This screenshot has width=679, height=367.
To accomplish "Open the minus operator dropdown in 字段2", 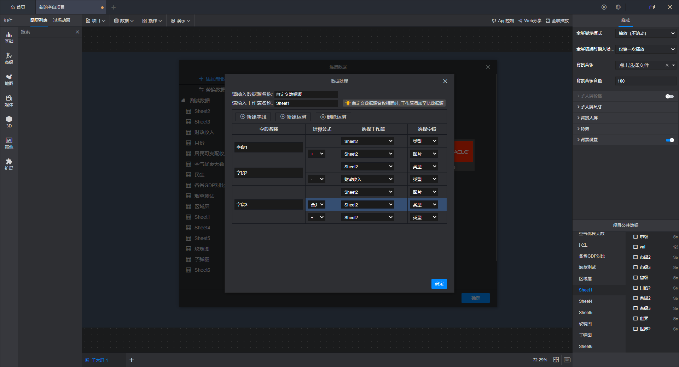I will click(317, 179).
